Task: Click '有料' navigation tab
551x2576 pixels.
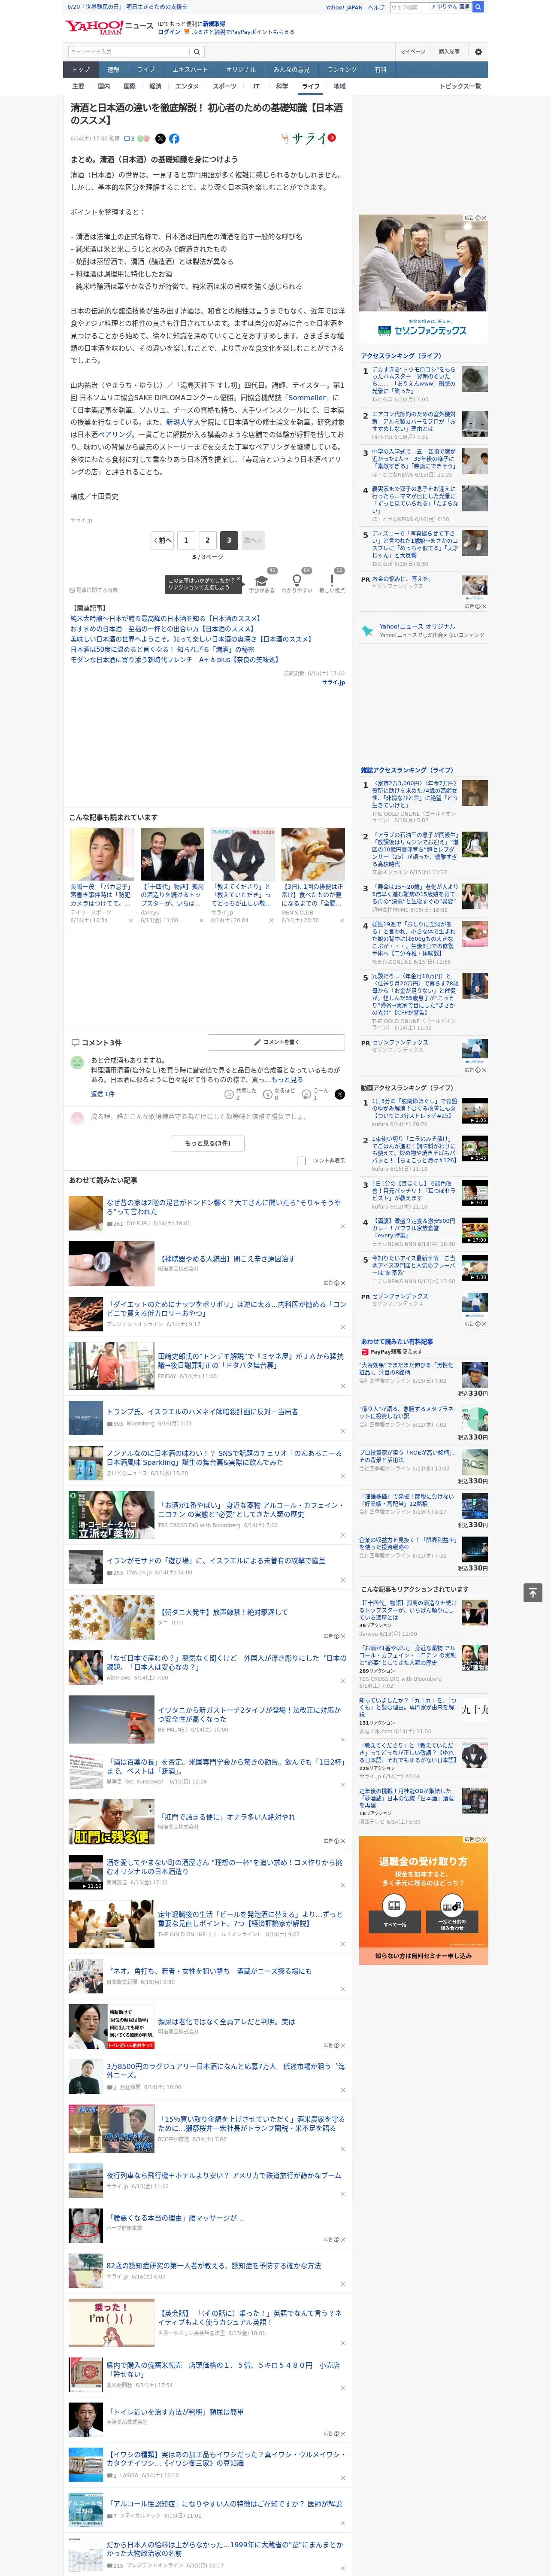Action: tap(380, 69)
